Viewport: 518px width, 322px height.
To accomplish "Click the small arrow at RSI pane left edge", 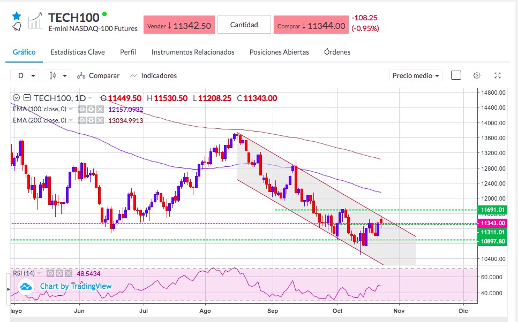I will click(x=9, y=289).
